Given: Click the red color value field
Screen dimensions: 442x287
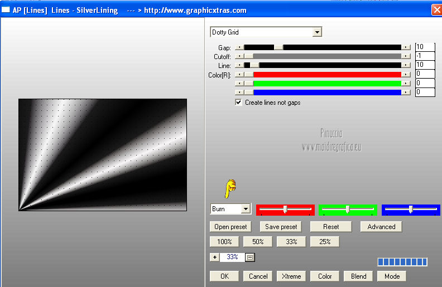Looking at the screenshot, I should 425,74.
